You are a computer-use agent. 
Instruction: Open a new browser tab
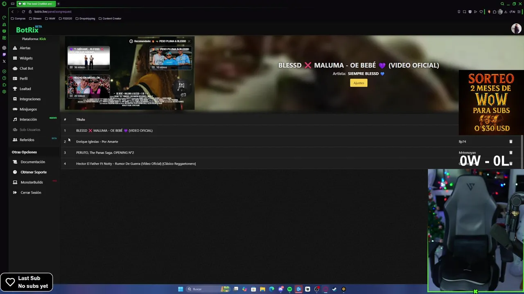58,4
